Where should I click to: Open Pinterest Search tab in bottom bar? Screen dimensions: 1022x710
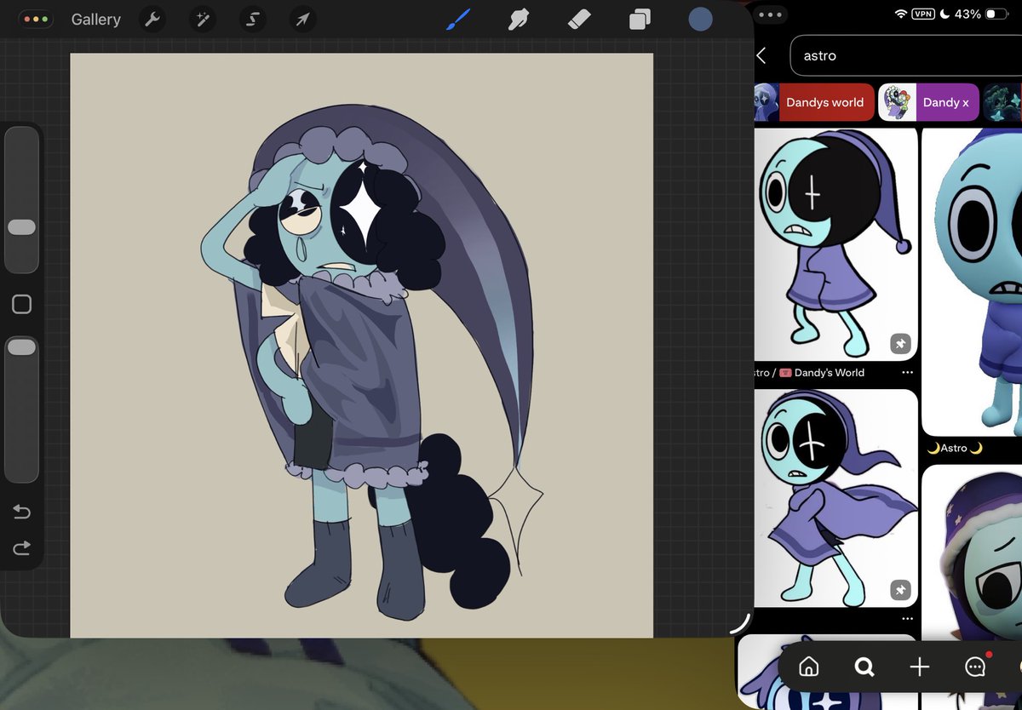(x=864, y=667)
